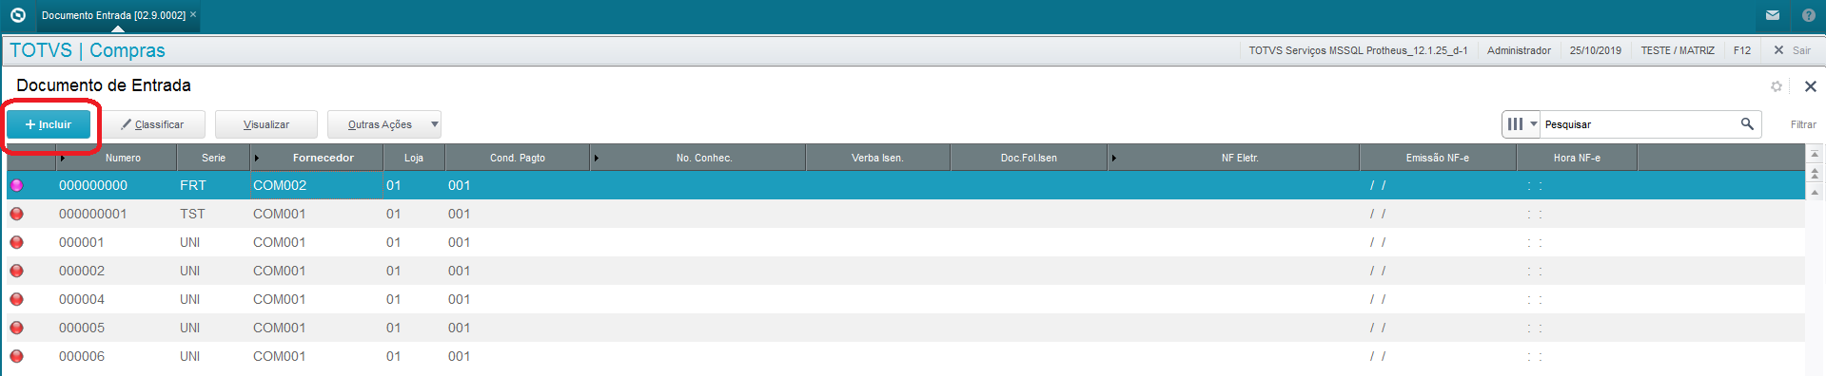Click the FRT serie cell
1826x376 pixels.
(193, 185)
